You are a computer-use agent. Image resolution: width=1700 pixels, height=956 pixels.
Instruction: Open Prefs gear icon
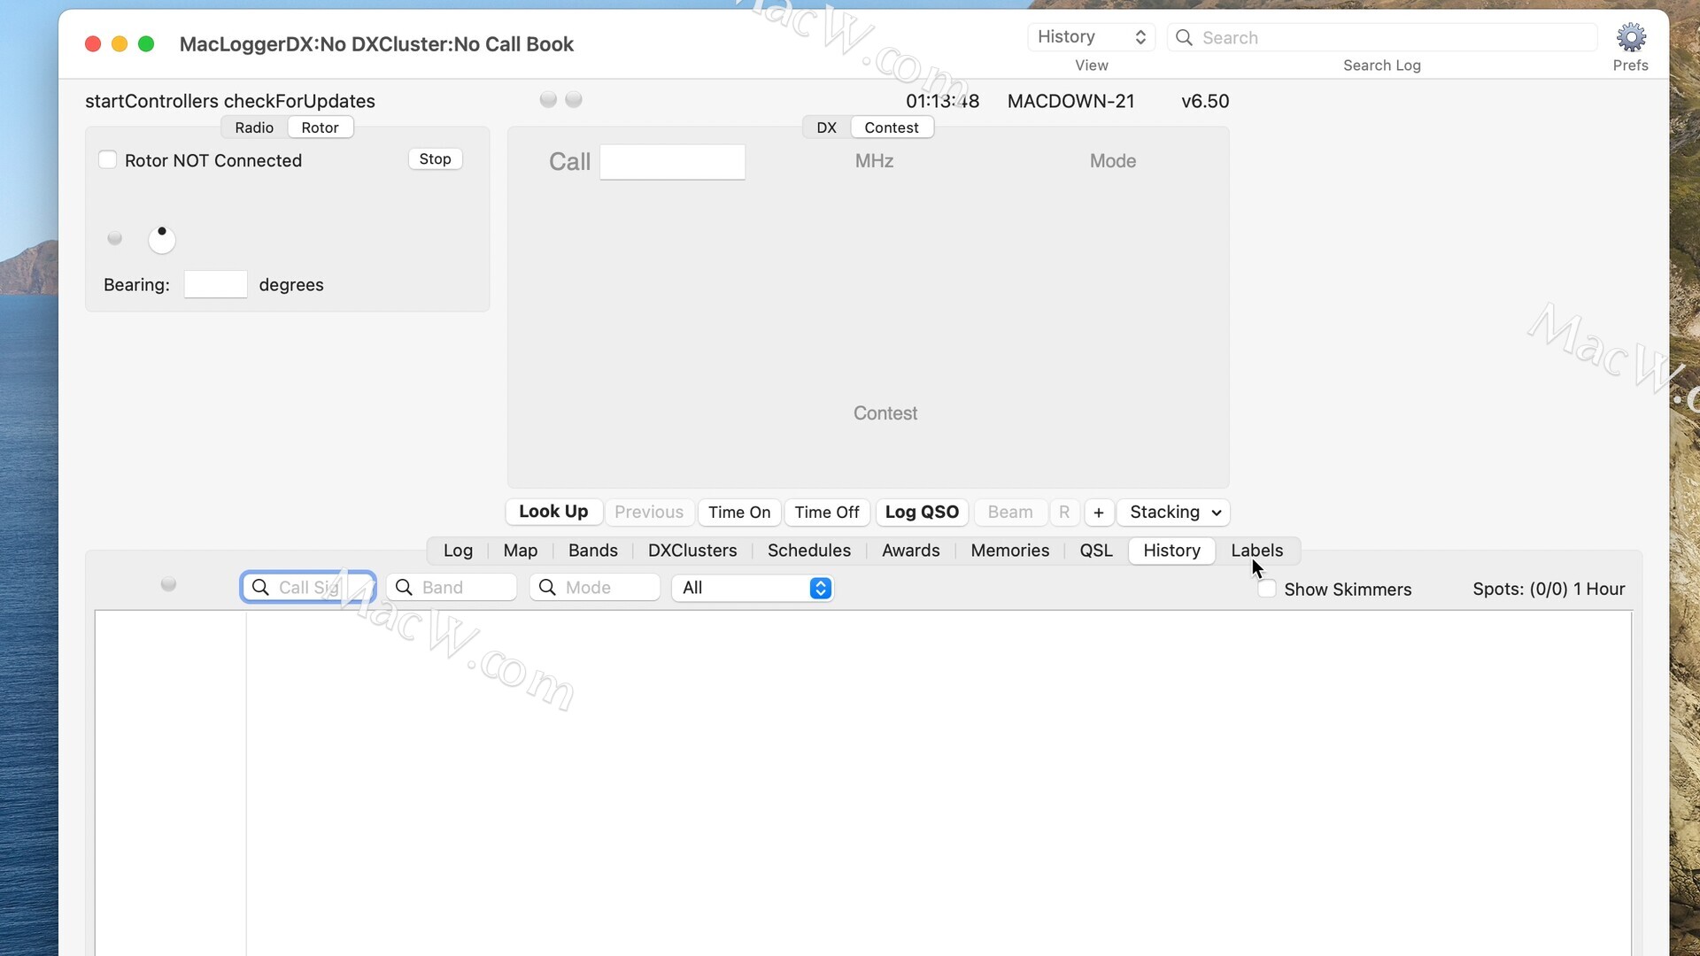(x=1631, y=37)
